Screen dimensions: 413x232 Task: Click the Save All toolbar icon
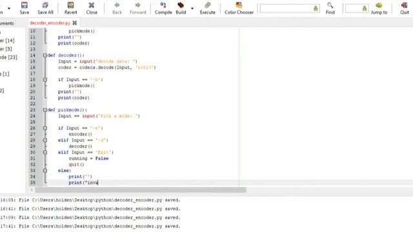(x=45, y=8)
